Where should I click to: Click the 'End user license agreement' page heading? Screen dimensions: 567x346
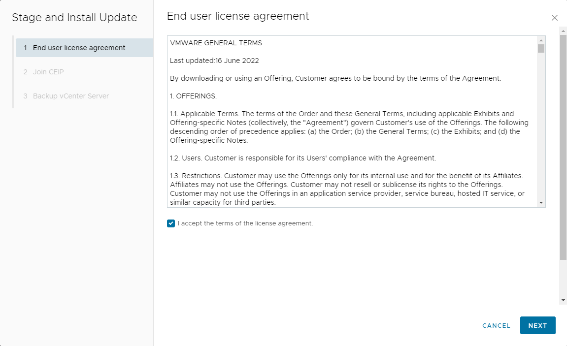[x=238, y=16]
